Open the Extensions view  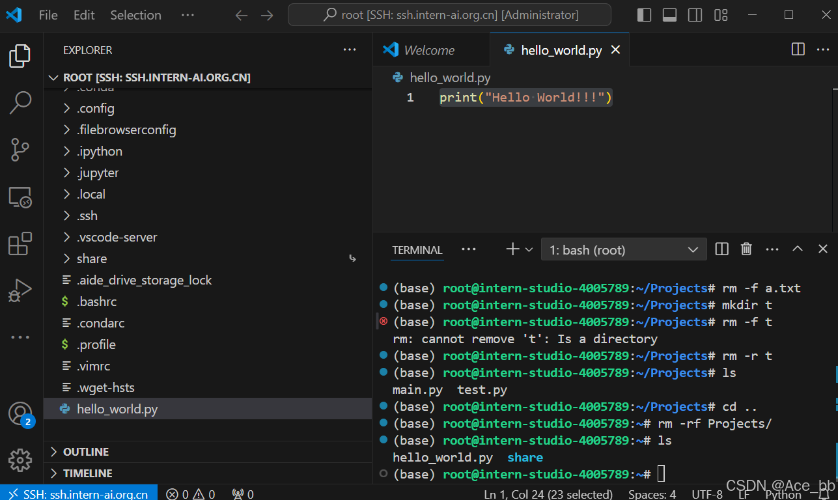point(20,243)
